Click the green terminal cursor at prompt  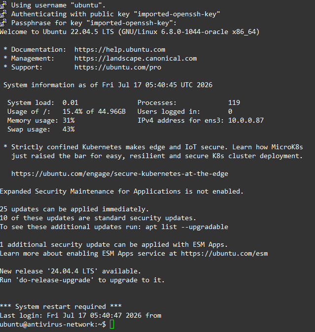tap(112, 325)
